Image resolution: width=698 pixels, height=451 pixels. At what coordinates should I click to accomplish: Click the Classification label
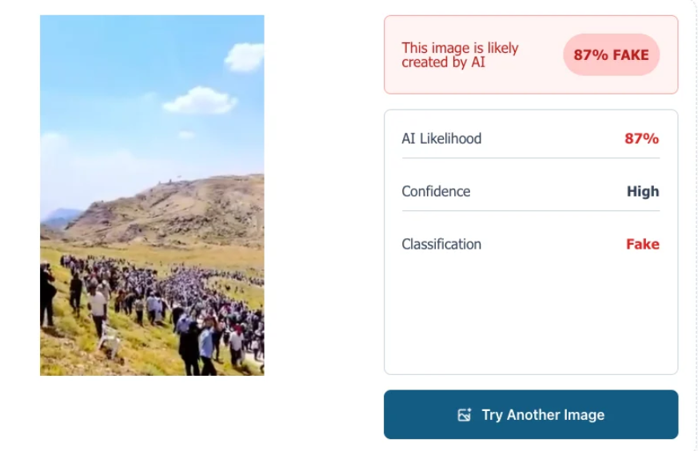pyautogui.click(x=441, y=244)
